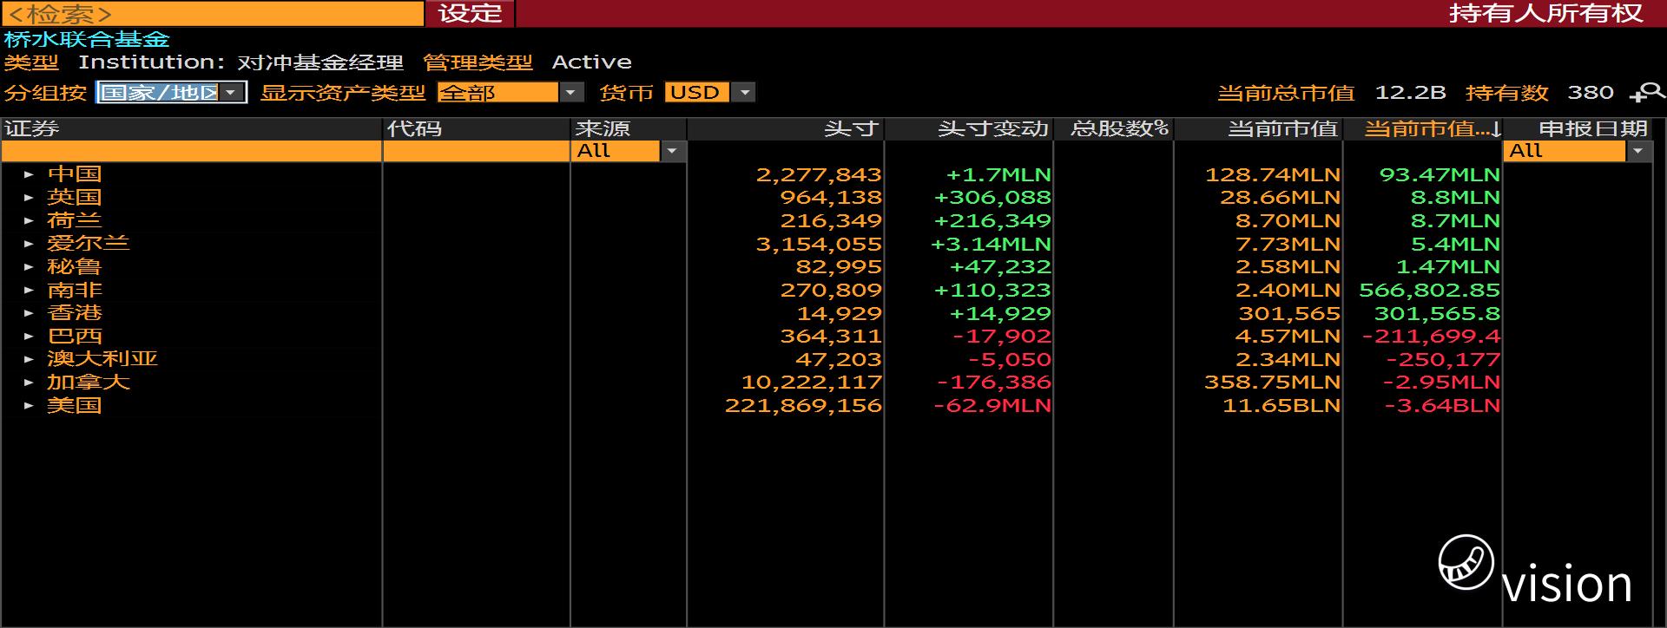Viewport: 1667px width, 628px height.
Task: Click the magnifier search icon near 持有数
Action: [1647, 92]
